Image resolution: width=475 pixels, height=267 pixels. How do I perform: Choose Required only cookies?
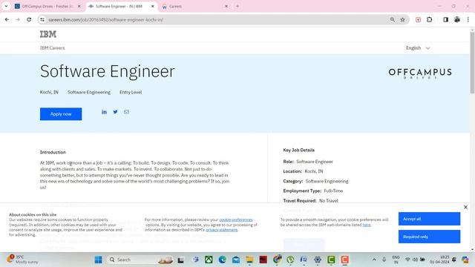tap(429, 237)
